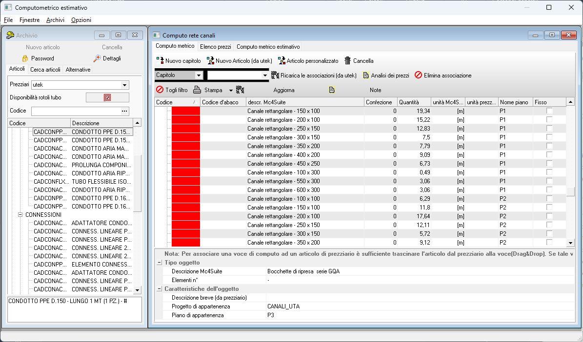Click red Codice cell of 400 x 200 row
The height and width of the screenshot is (342, 583).
186,155
